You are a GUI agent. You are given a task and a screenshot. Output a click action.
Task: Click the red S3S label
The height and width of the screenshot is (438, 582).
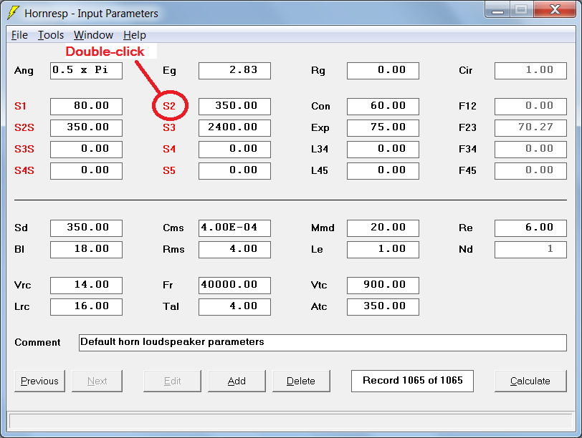coord(24,149)
